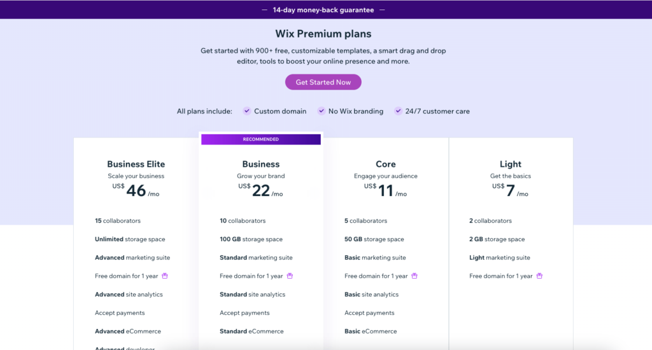Select the Core plan title
This screenshot has width=652, height=350.
tap(385, 164)
